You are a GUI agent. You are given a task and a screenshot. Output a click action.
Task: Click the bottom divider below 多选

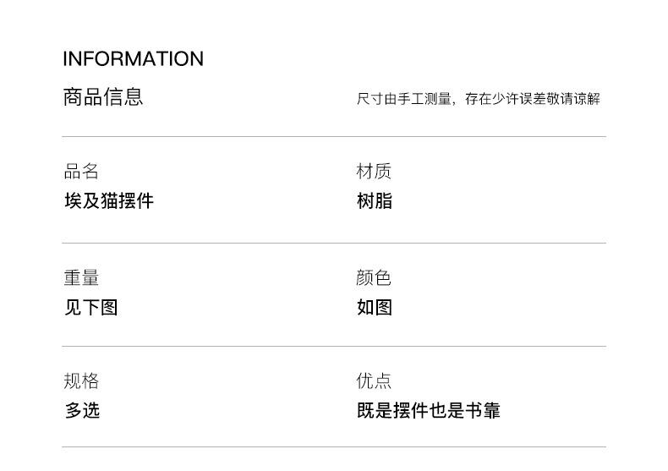click(x=333, y=446)
